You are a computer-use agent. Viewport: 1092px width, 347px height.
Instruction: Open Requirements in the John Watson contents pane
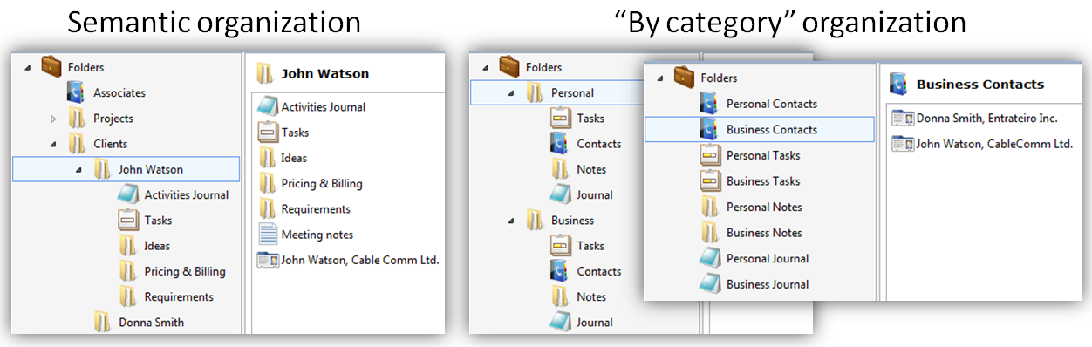click(x=316, y=209)
